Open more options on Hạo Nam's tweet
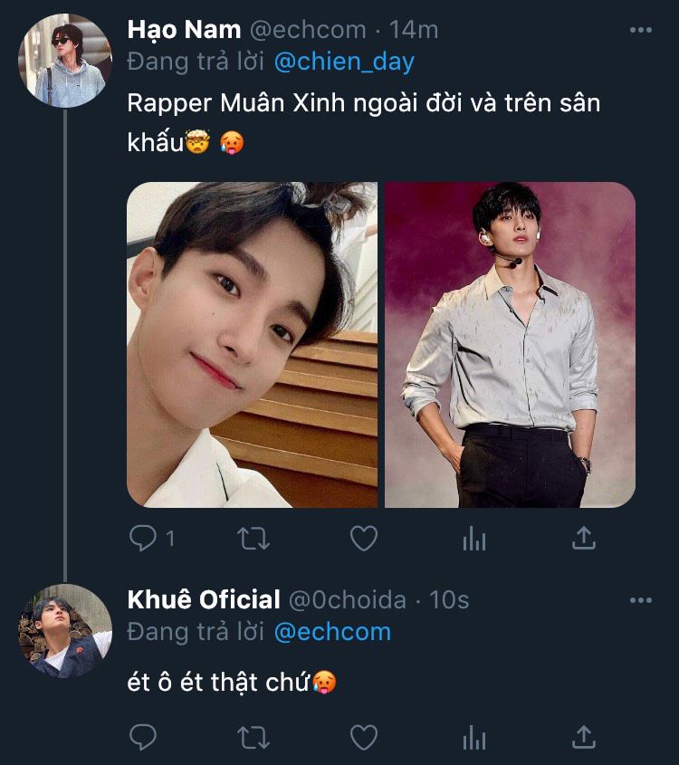Image resolution: width=679 pixels, height=765 pixels. coord(640,30)
